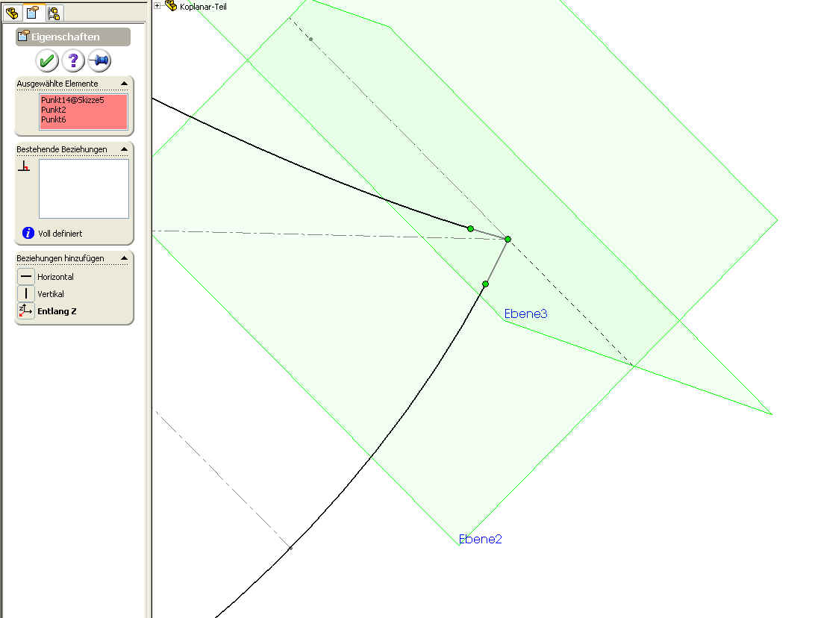Viewport: 815px width, 618px height.
Task: Select the Koplanar-Teil tree label
Action: pyautogui.click(x=203, y=7)
